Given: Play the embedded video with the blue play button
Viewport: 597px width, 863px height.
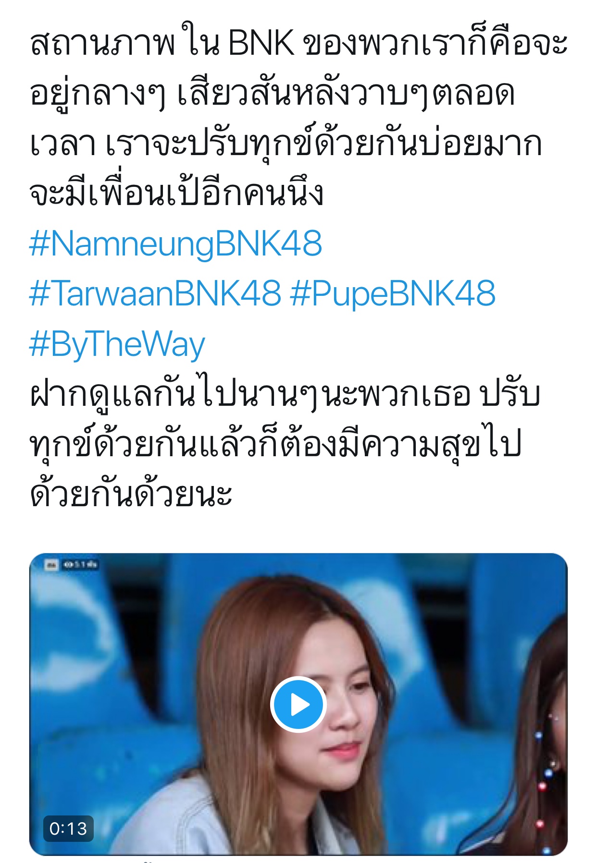Looking at the screenshot, I should tap(298, 705).
